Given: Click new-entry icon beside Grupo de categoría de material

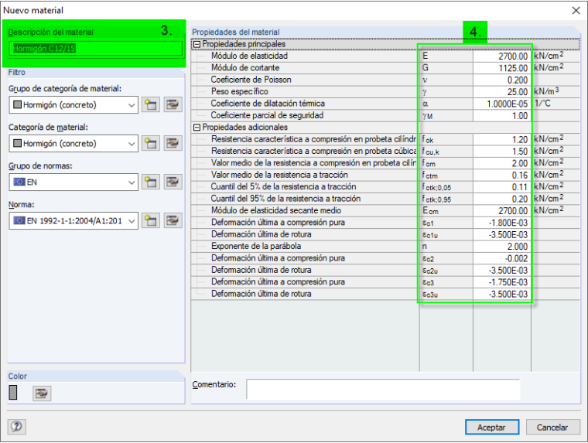Looking at the screenshot, I should pos(151,104).
